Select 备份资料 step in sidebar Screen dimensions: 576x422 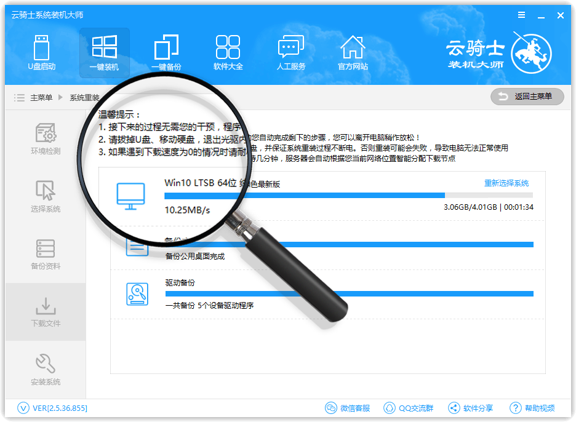pos(46,255)
